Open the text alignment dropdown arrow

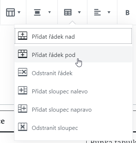click(109, 12)
